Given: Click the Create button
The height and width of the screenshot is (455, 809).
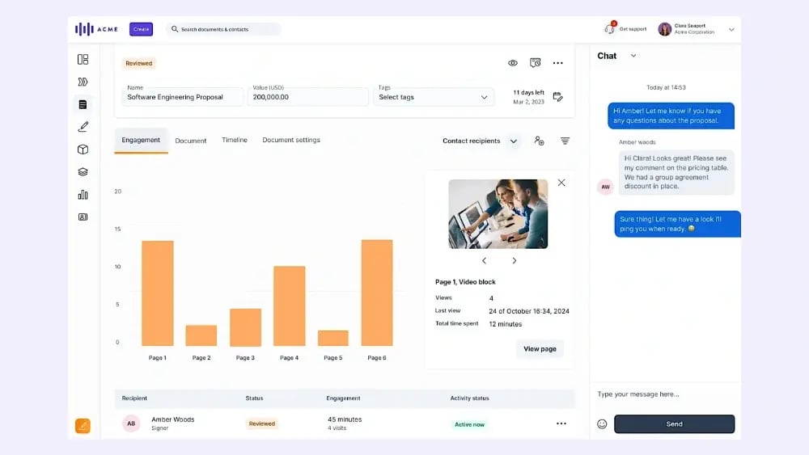Looking at the screenshot, I should 141,29.
